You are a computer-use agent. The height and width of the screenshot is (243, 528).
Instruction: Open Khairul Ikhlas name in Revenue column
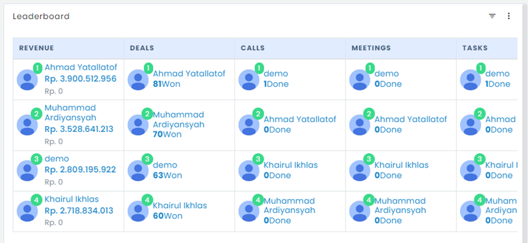[x=72, y=199]
